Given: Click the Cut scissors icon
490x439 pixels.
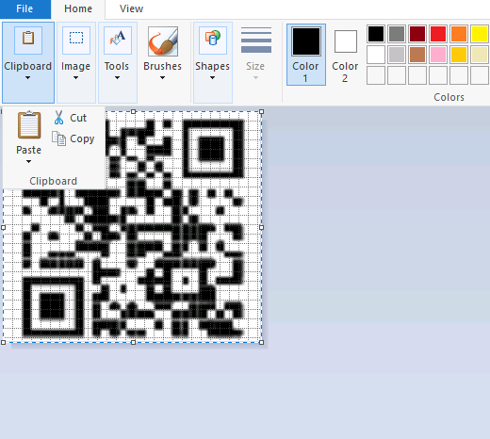Looking at the screenshot, I should click(x=58, y=118).
